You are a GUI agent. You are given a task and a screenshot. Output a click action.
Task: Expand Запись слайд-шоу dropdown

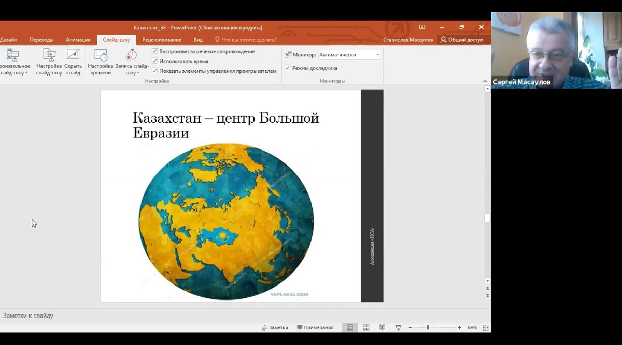(132, 73)
